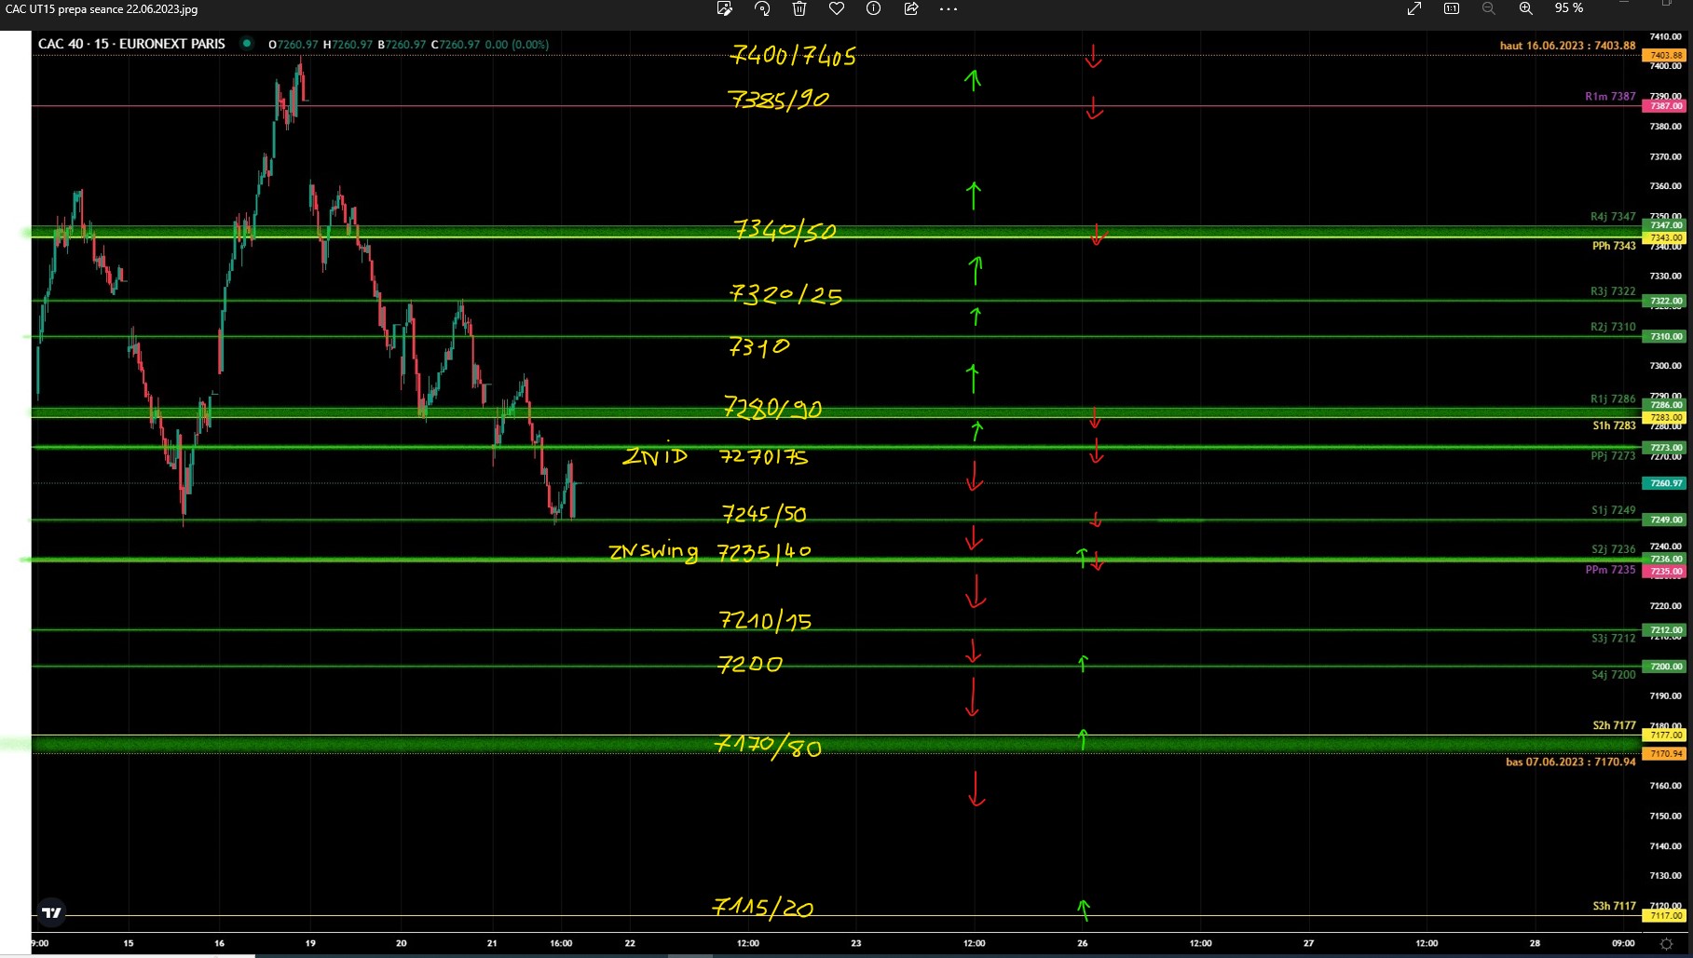Click the 'S1h 7283' label
Screen dimensions: 1693x958
(1614, 425)
